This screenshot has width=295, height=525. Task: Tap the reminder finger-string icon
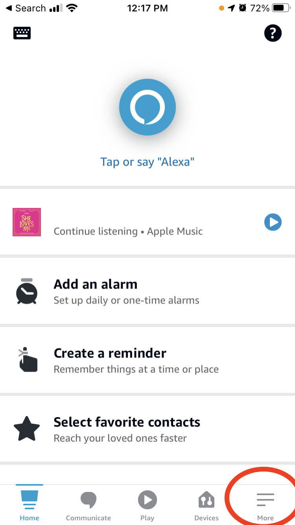(28, 360)
